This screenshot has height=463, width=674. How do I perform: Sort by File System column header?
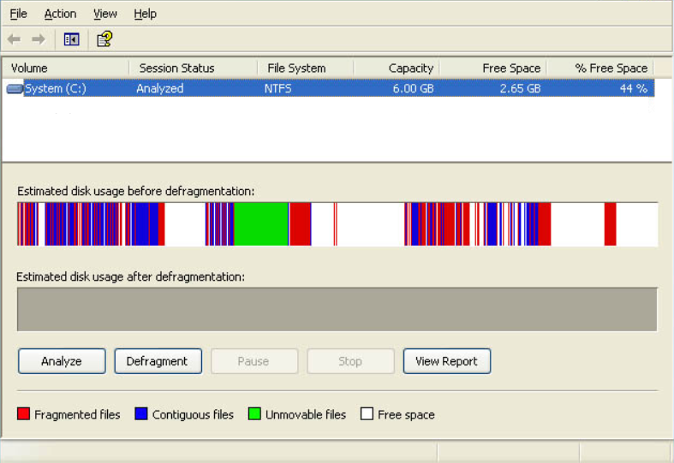click(x=306, y=68)
